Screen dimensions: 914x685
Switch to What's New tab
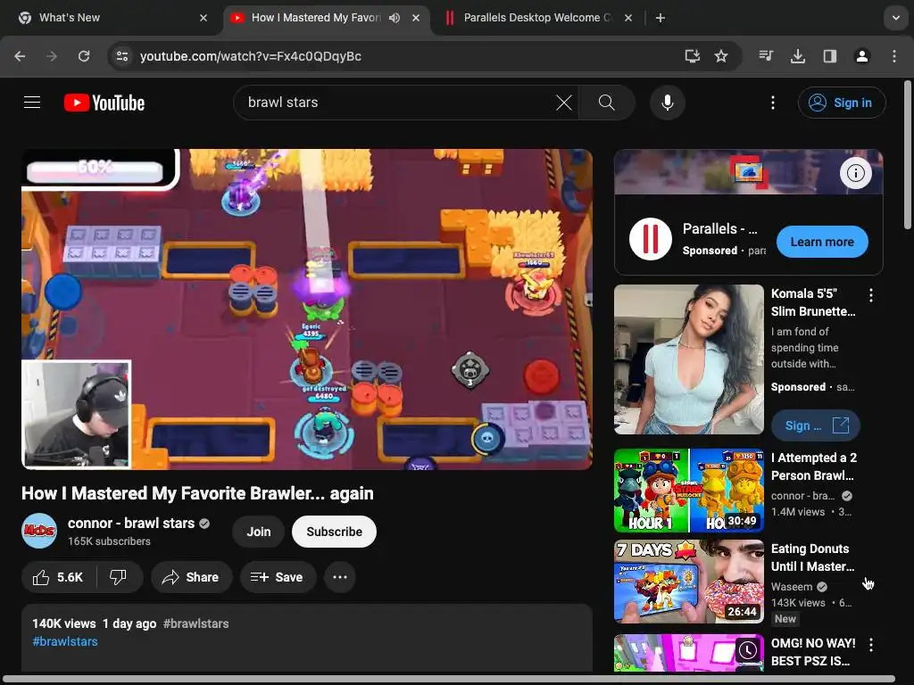(x=112, y=18)
